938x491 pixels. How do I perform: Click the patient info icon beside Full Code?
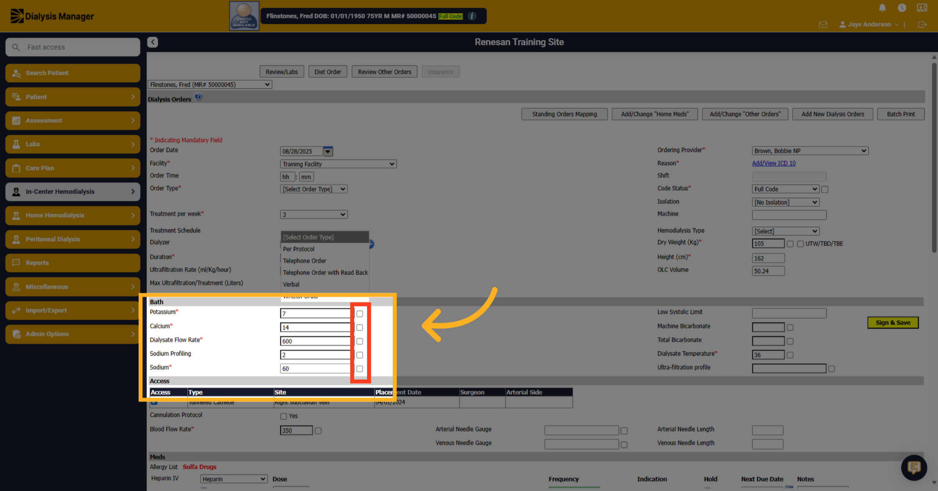pyautogui.click(x=472, y=16)
